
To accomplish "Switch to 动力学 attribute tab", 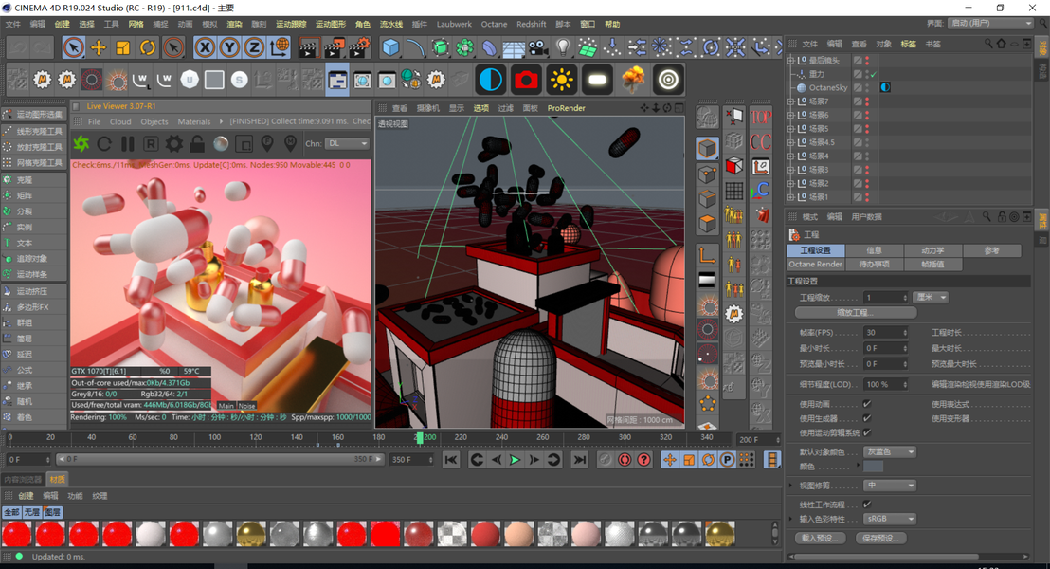I will coord(932,250).
